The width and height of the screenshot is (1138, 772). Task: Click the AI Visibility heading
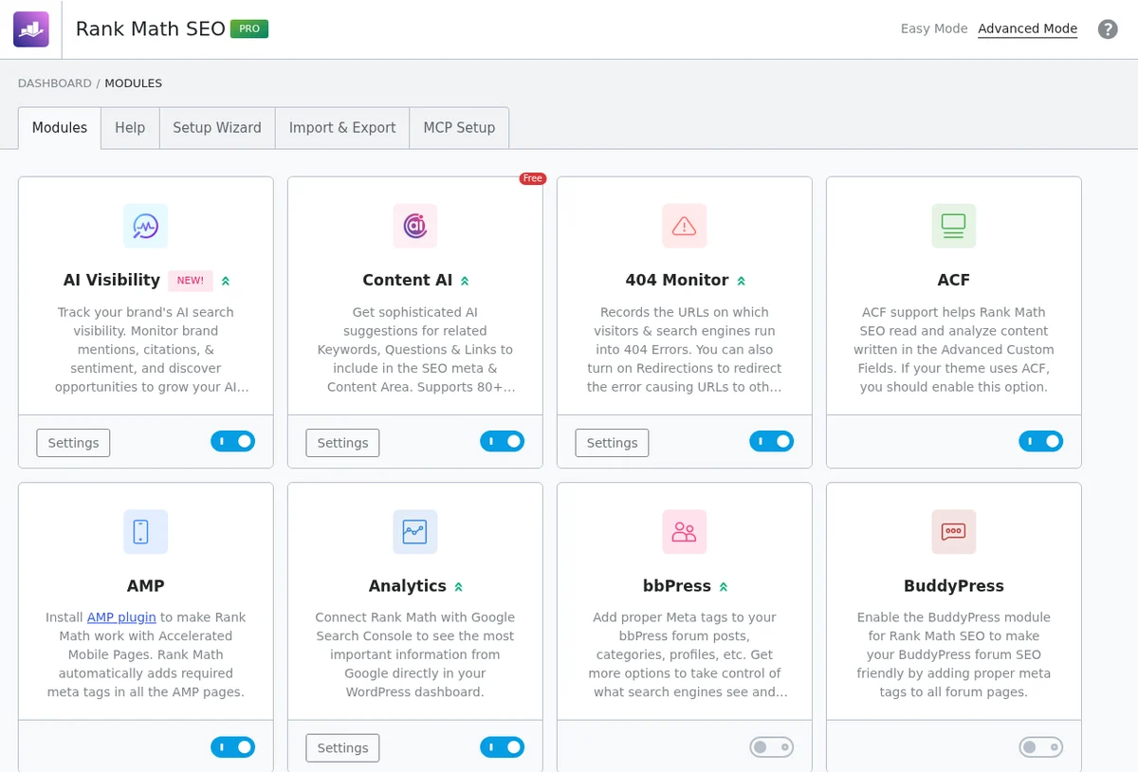[112, 281]
